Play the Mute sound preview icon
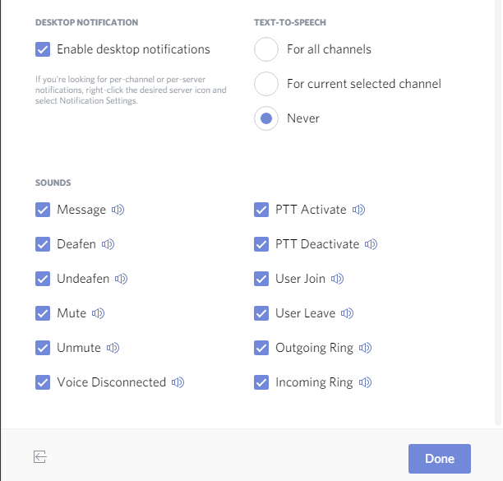The height and width of the screenshot is (481, 503). click(98, 313)
